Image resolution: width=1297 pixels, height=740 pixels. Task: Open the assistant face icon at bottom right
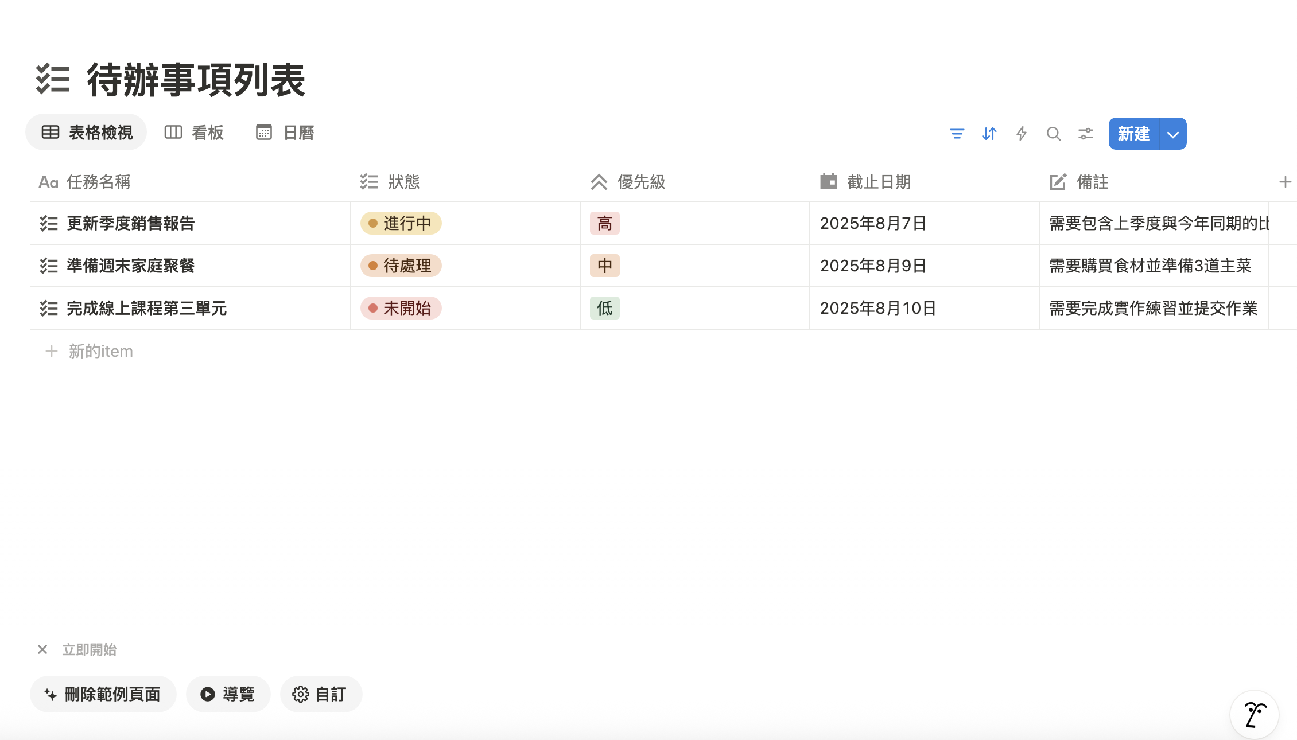coord(1255,715)
